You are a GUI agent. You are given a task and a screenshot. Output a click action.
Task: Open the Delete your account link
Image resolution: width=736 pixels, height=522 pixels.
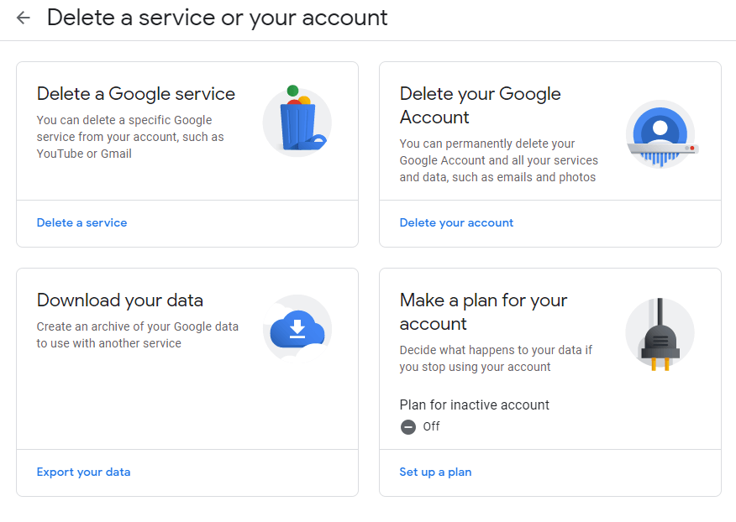click(456, 222)
